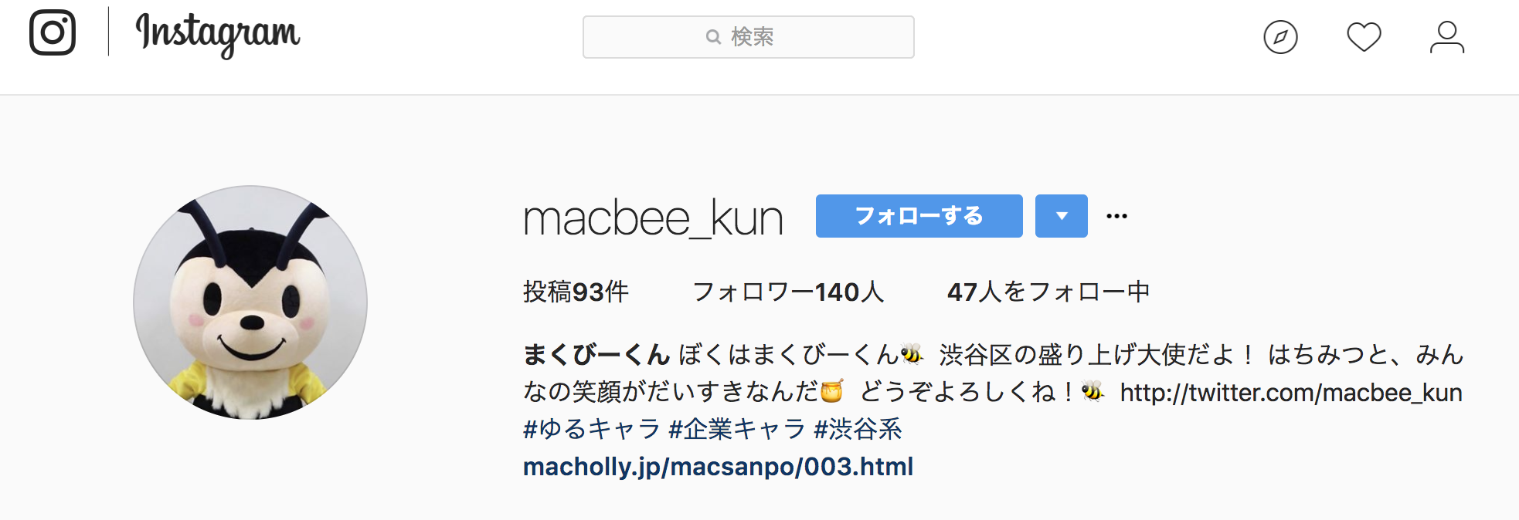Image resolution: width=1519 pixels, height=520 pixels.
Task: Click the blue フォローする follow button
Action: 919,216
